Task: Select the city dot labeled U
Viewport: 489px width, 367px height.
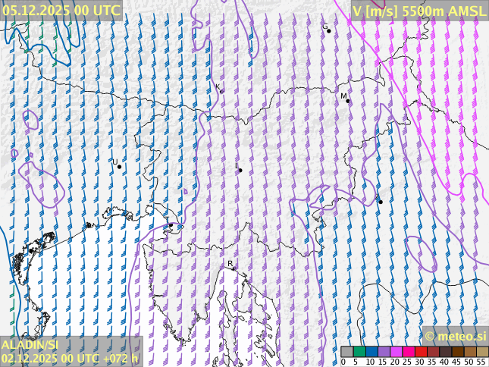Action: [x=119, y=166]
